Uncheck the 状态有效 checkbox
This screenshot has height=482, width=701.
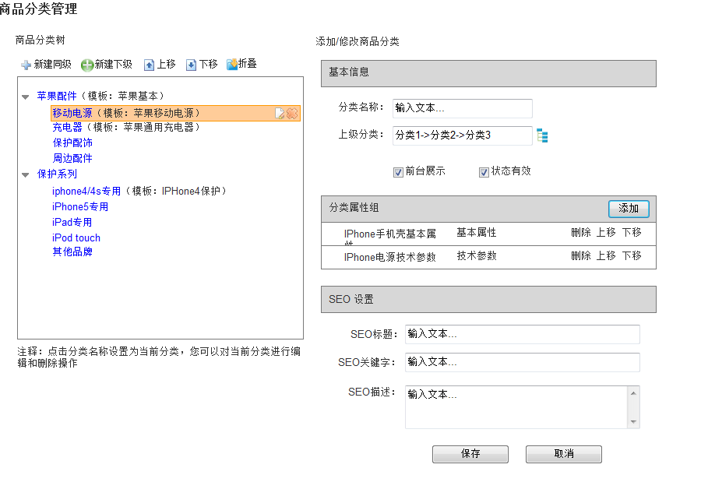(x=484, y=172)
